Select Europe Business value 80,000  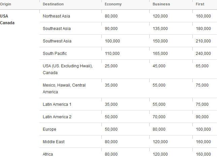[159, 129]
